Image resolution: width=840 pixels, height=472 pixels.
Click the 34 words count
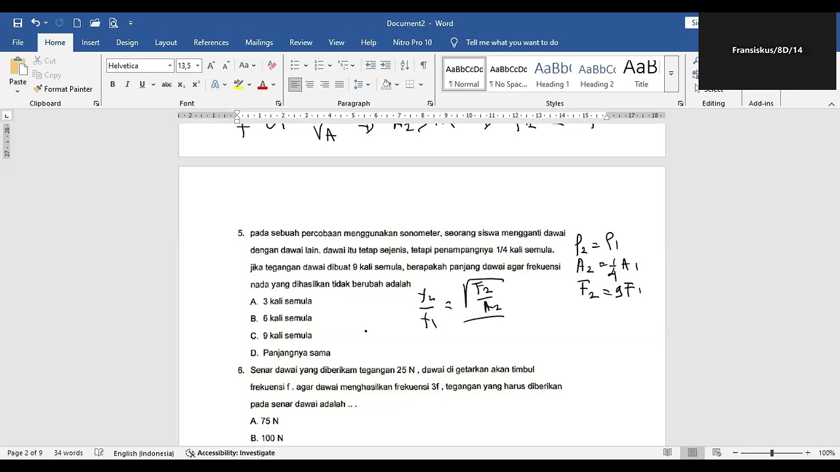click(68, 453)
